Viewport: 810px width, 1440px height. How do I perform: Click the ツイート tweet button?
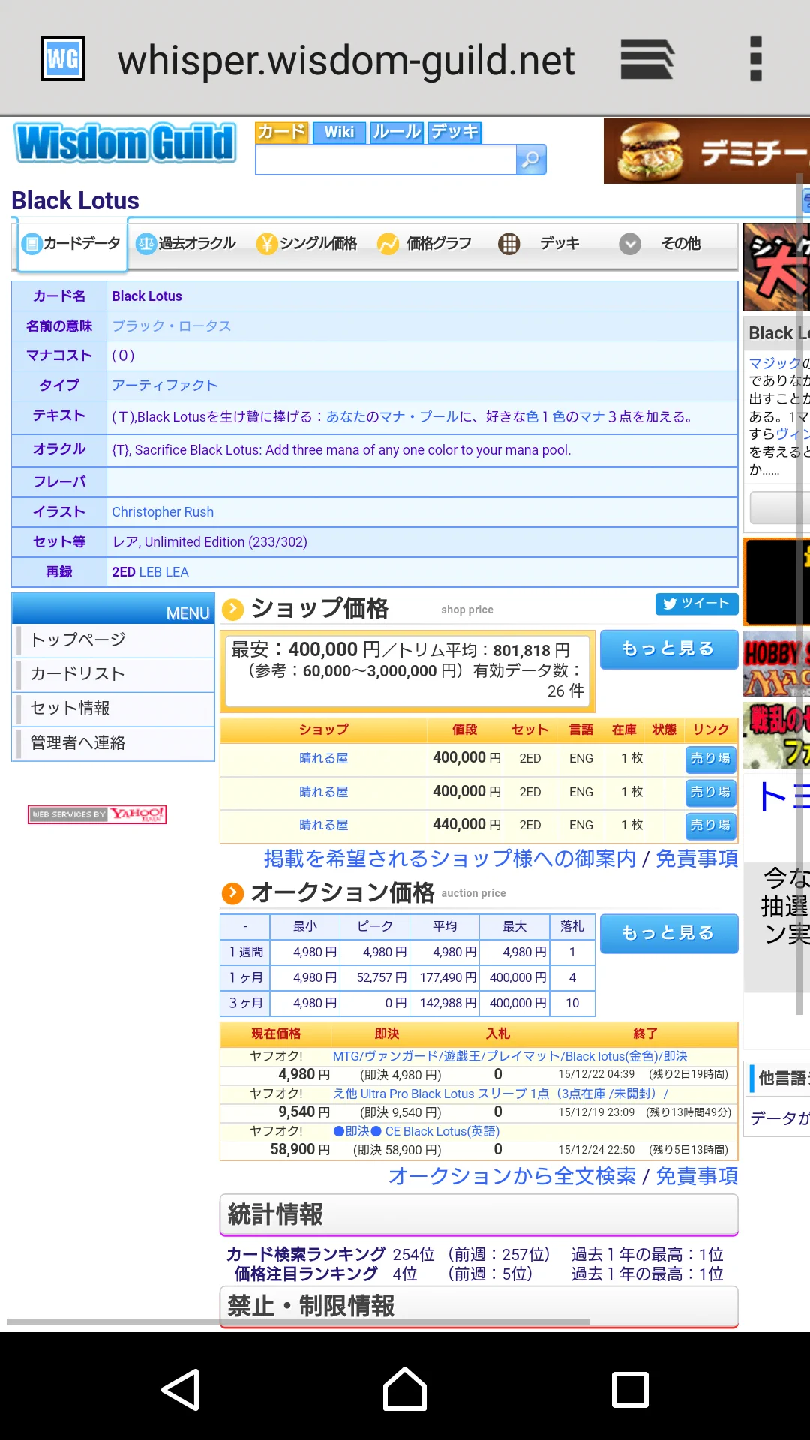(x=697, y=604)
